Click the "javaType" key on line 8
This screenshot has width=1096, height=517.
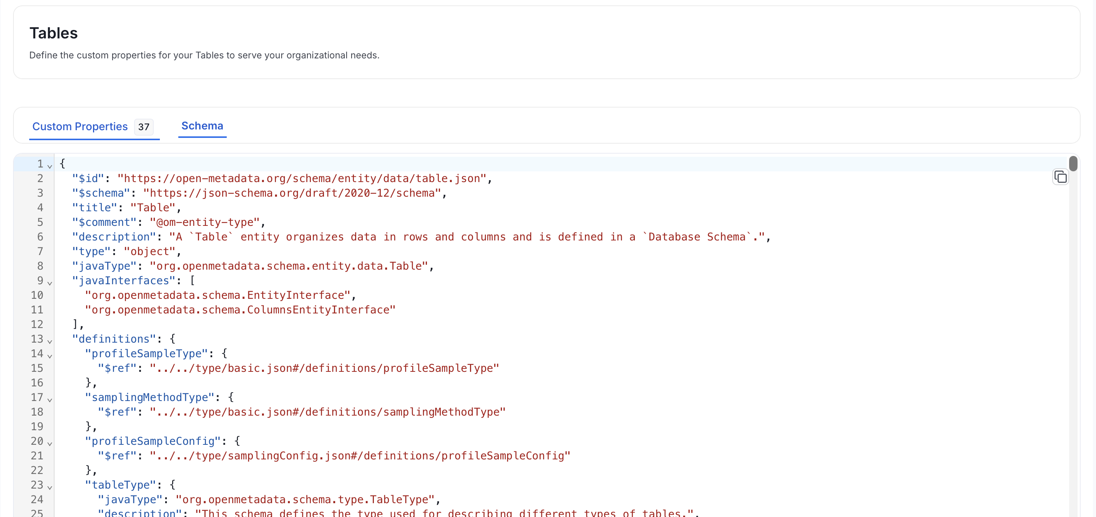click(104, 266)
